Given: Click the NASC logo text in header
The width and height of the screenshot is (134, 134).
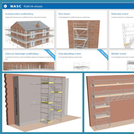Looking at the screenshot, I should point(16,6).
